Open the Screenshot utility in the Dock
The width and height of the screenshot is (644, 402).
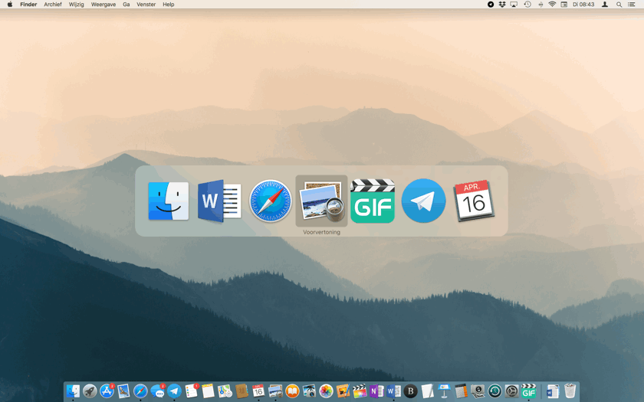(x=478, y=391)
